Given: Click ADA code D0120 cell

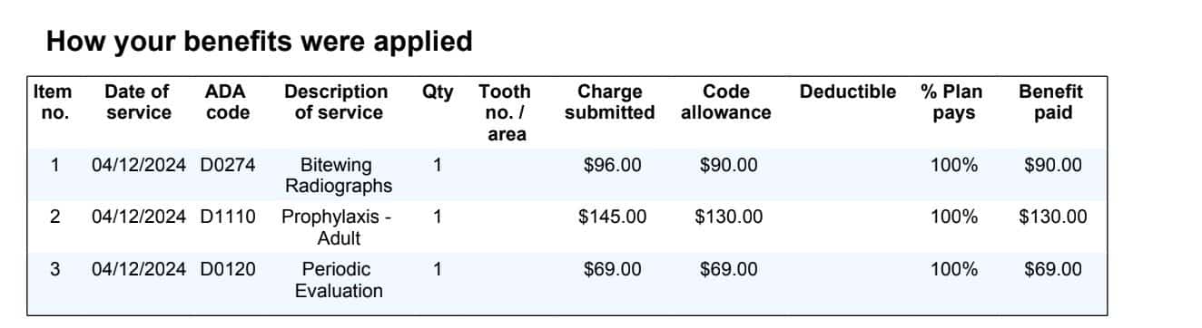Looking at the screenshot, I should click(x=228, y=270).
